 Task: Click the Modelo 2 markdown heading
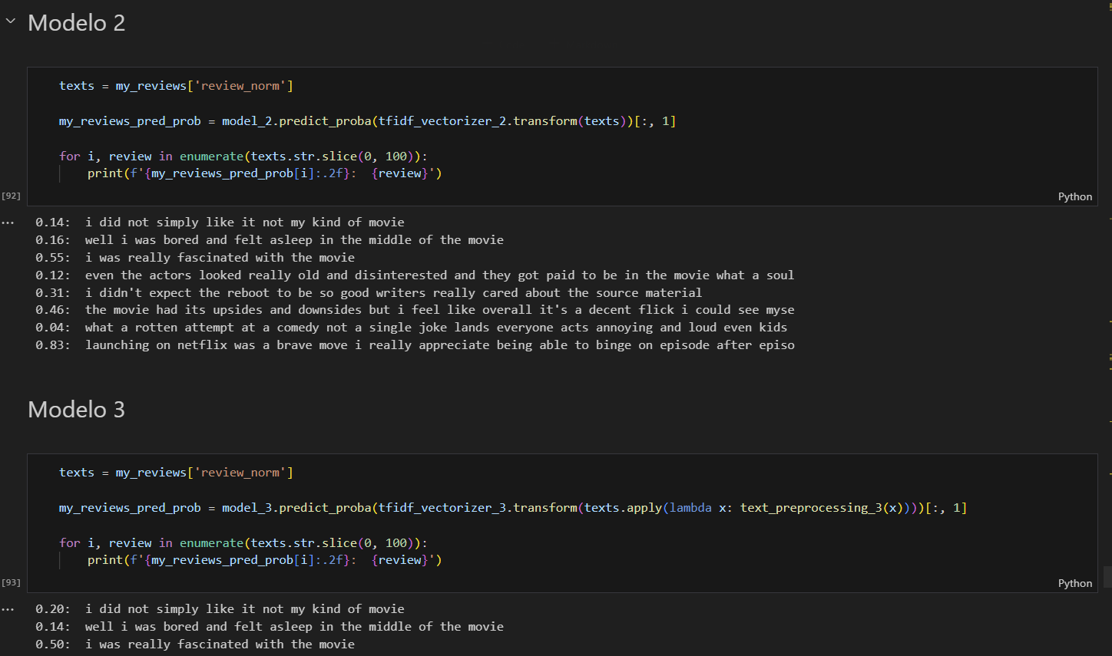click(76, 23)
